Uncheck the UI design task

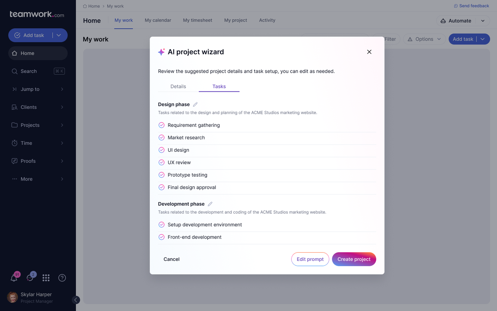pos(162,150)
